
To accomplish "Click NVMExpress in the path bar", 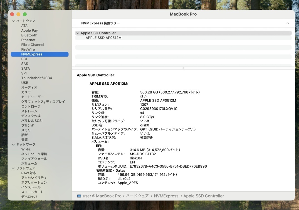I will pos(166,196).
